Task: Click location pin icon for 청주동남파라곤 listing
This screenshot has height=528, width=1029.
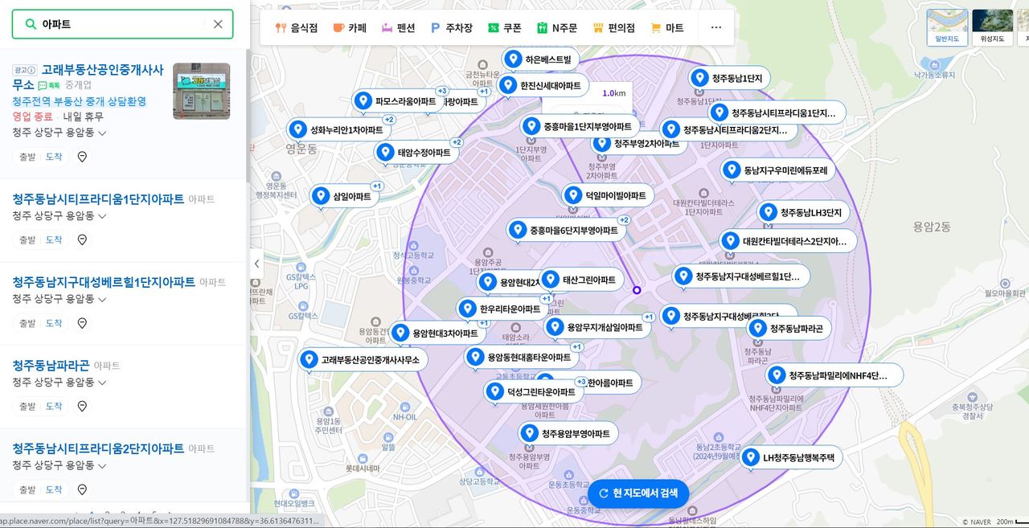Action: (x=82, y=406)
